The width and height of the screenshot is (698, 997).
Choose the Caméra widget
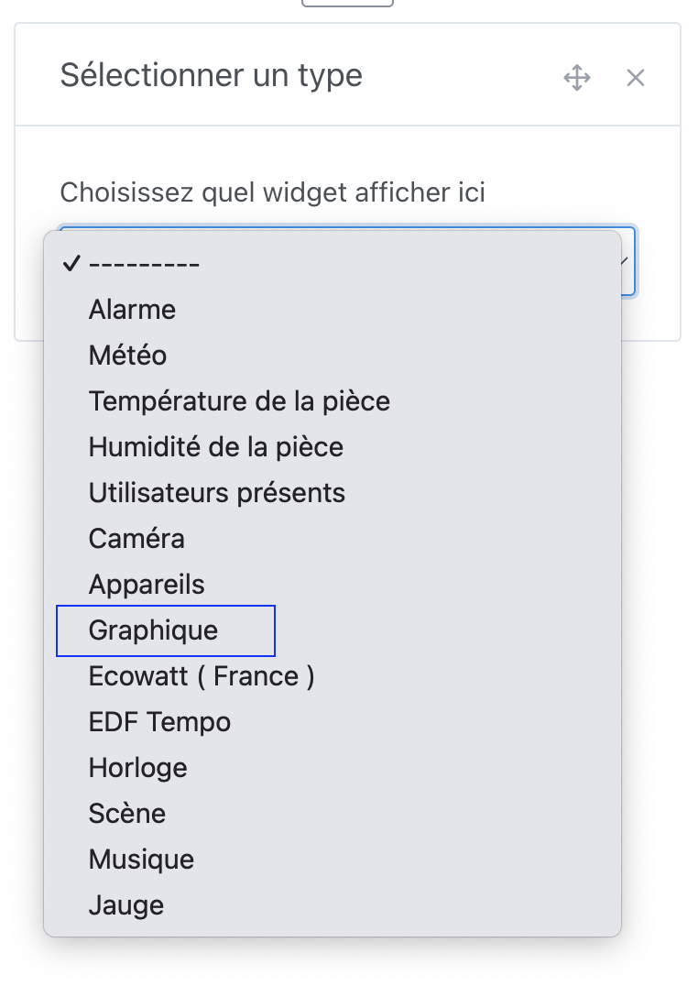136,539
